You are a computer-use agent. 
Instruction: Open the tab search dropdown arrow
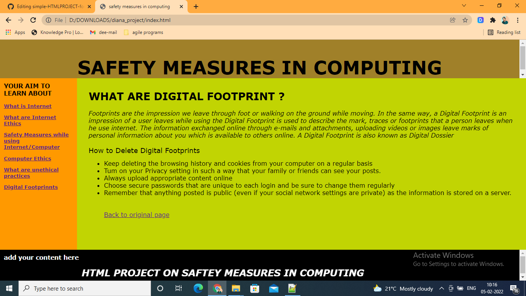click(464, 6)
